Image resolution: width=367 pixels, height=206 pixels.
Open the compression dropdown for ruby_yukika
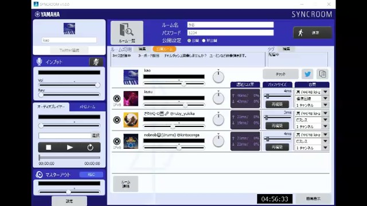click(x=325, y=120)
